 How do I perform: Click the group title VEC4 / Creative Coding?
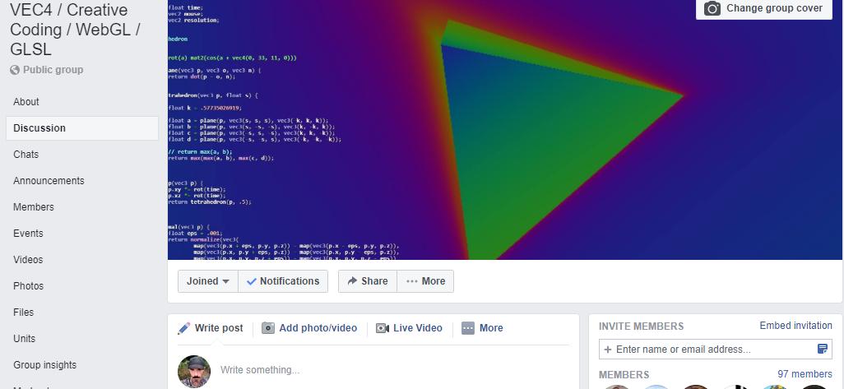coord(75,29)
